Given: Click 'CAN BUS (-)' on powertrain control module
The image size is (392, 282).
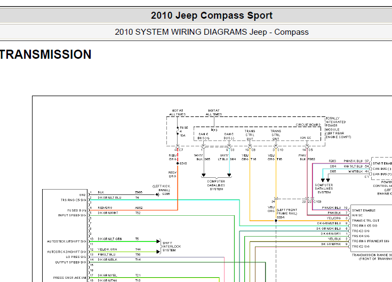Looking at the screenshot, I should tap(382, 169).
